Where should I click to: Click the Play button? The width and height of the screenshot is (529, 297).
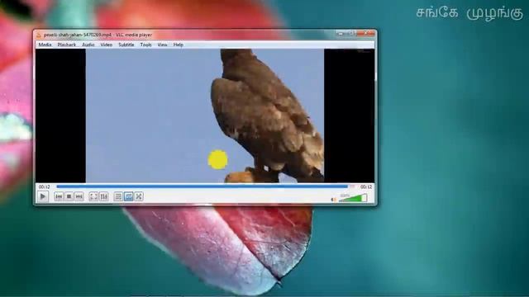[x=43, y=196]
